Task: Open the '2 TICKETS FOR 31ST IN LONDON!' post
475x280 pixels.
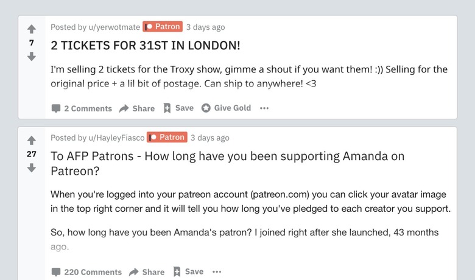Action: [145, 45]
